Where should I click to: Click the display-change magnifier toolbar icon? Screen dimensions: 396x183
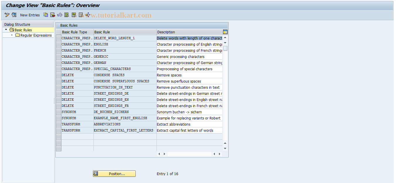(x=14, y=15)
